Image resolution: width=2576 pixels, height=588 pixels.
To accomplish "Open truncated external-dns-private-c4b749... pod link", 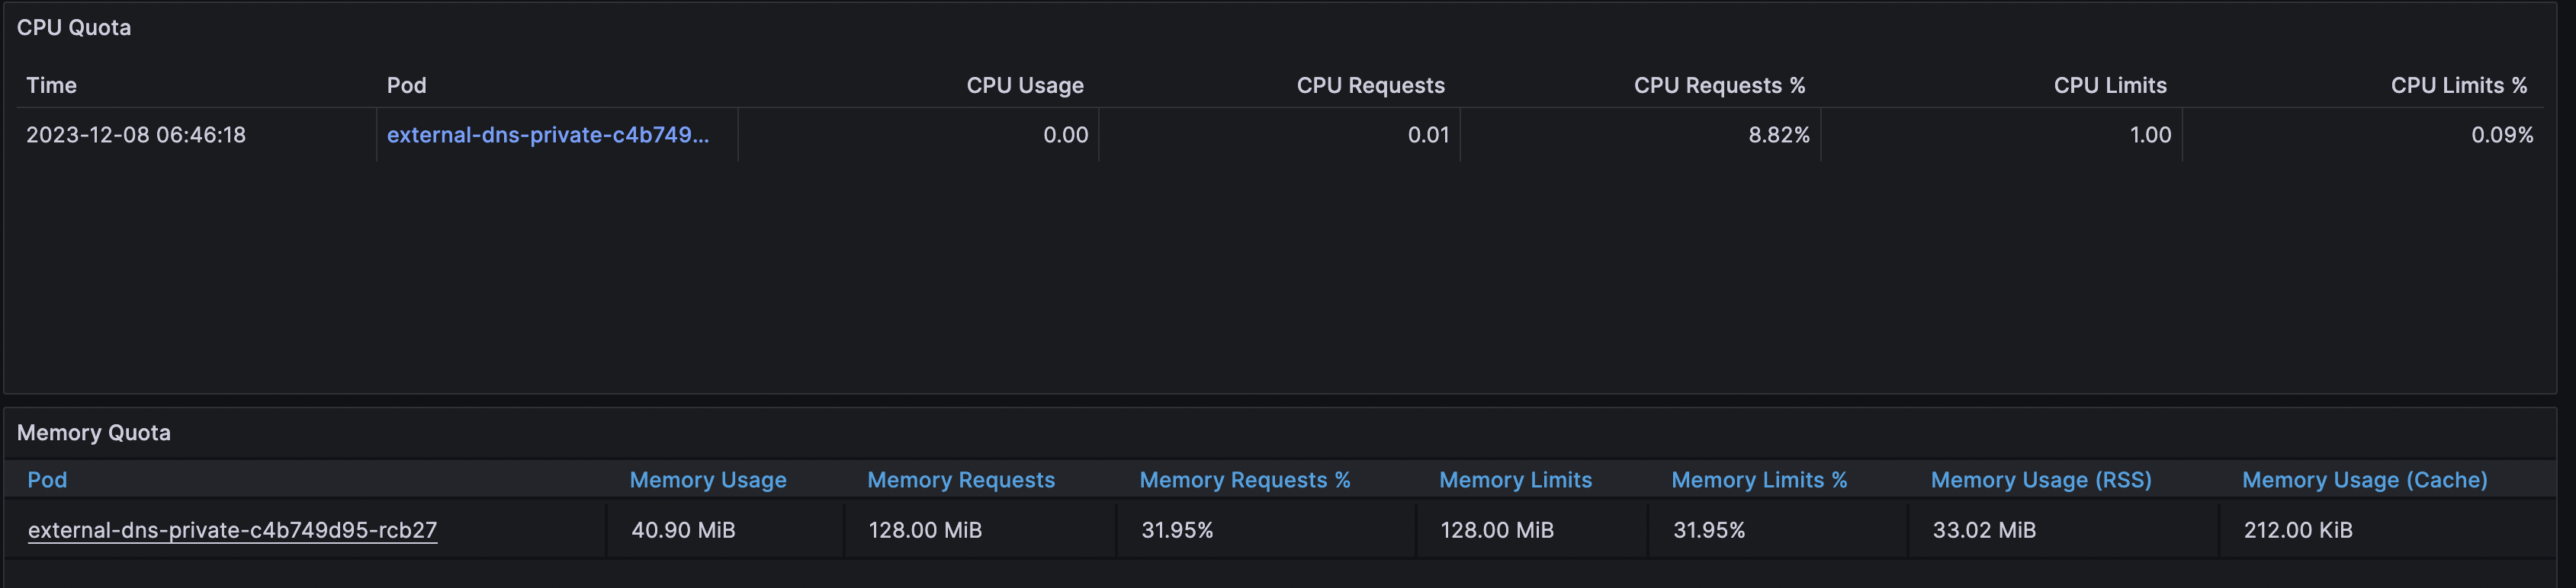I will click(x=548, y=135).
